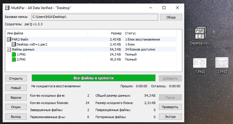Select the Desktop.vol0+1.par2 file icon in list
The height and width of the screenshot is (124, 233).
coord(14,44)
